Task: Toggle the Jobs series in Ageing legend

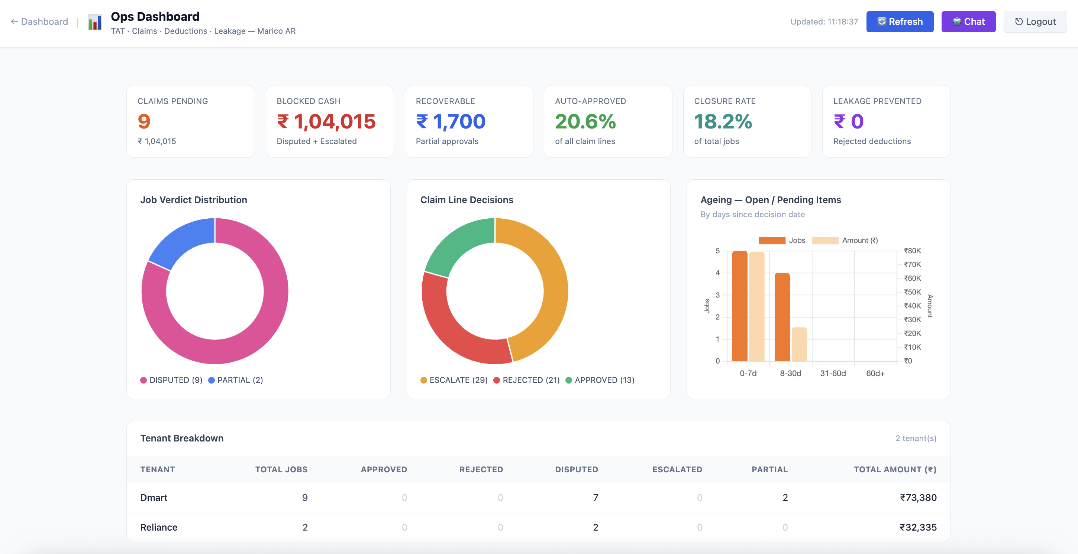Action: pos(782,240)
